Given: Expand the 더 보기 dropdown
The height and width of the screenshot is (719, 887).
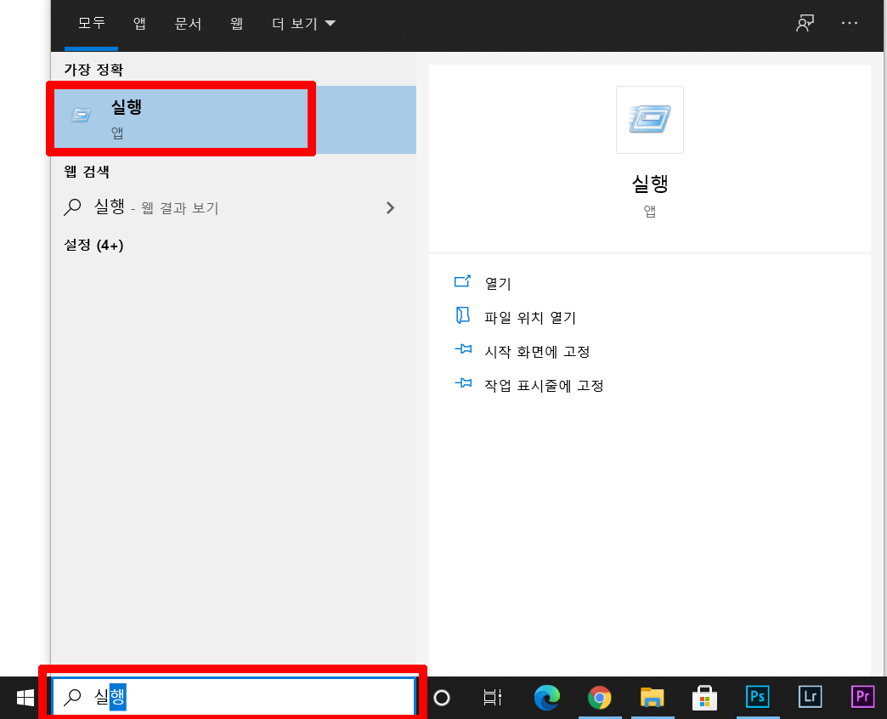Looking at the screenshot, I should (x=304, y=23).
